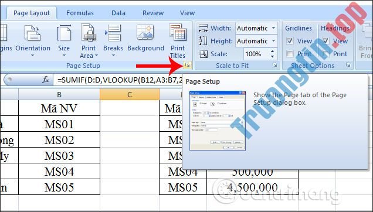Screen dimensions: 373x212
Task: Launch the Scale to Fit dialog launcher
Action: (275, 65)
